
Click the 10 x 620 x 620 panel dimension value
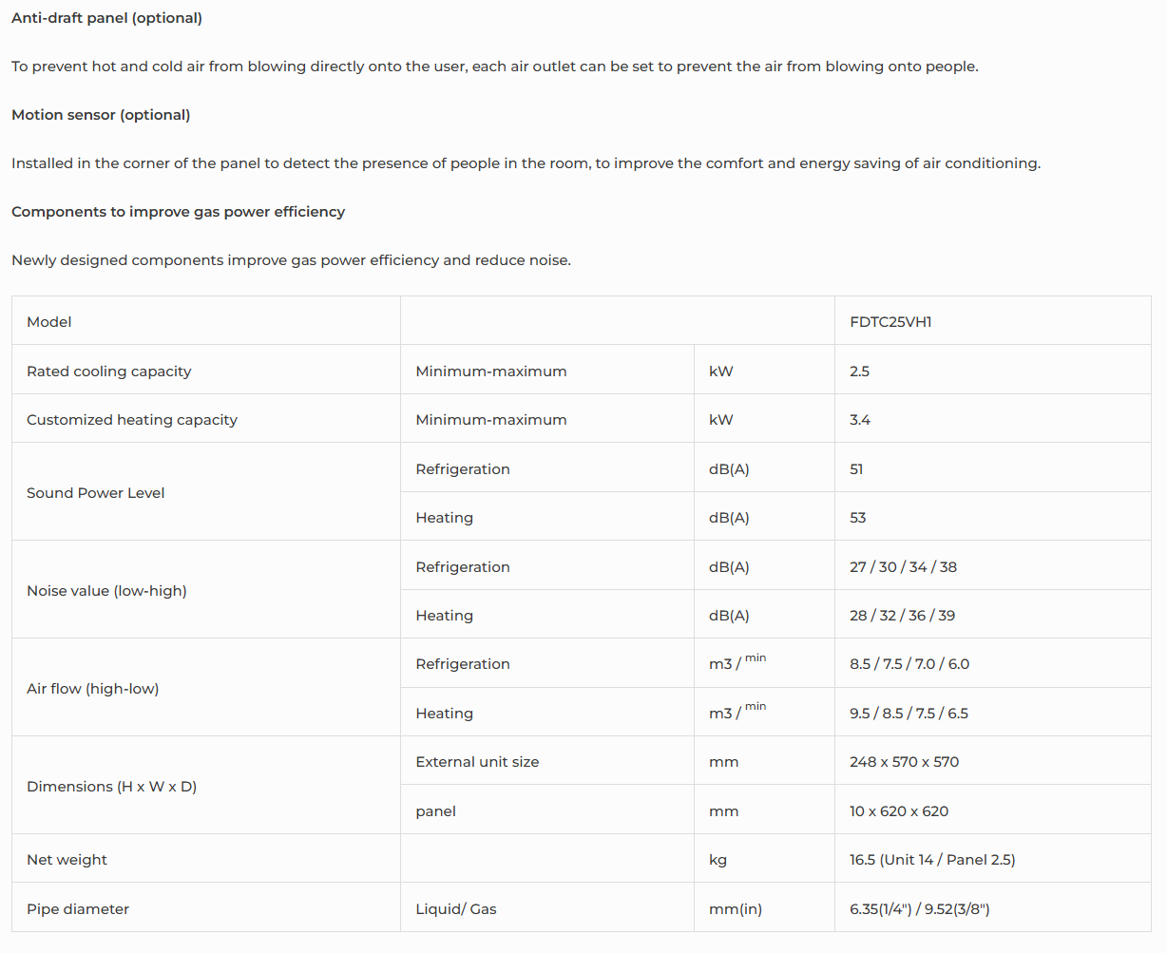pyautogui.click(x=899, y=811)
